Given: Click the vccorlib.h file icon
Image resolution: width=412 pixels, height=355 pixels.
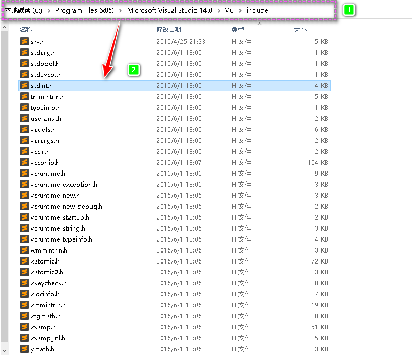Looking at the screenshot, I should [25, 163].
